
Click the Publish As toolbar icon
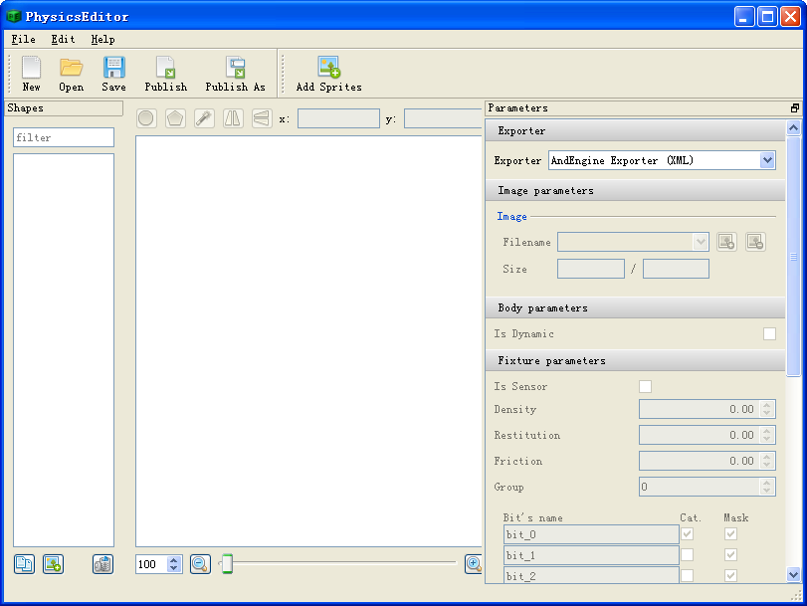tap(235, 68)
